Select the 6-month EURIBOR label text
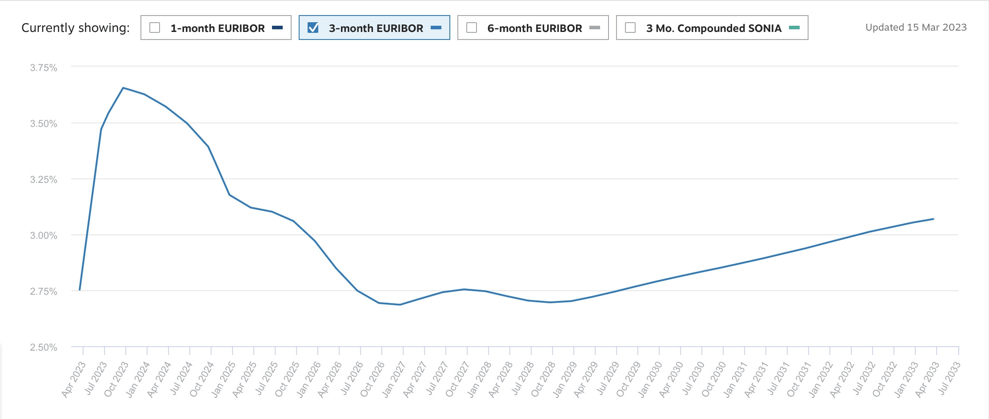This screenshot has width=989, height=419. click(534, 28)
